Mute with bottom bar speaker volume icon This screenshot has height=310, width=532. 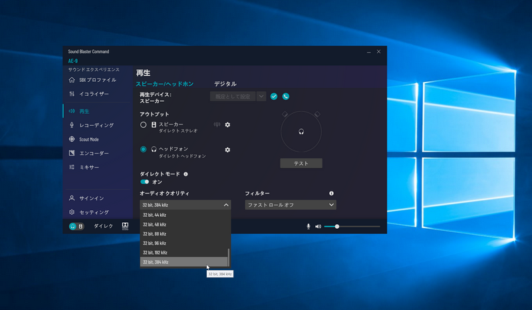tap(318, 226)
